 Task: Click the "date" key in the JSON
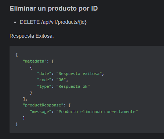44,74
